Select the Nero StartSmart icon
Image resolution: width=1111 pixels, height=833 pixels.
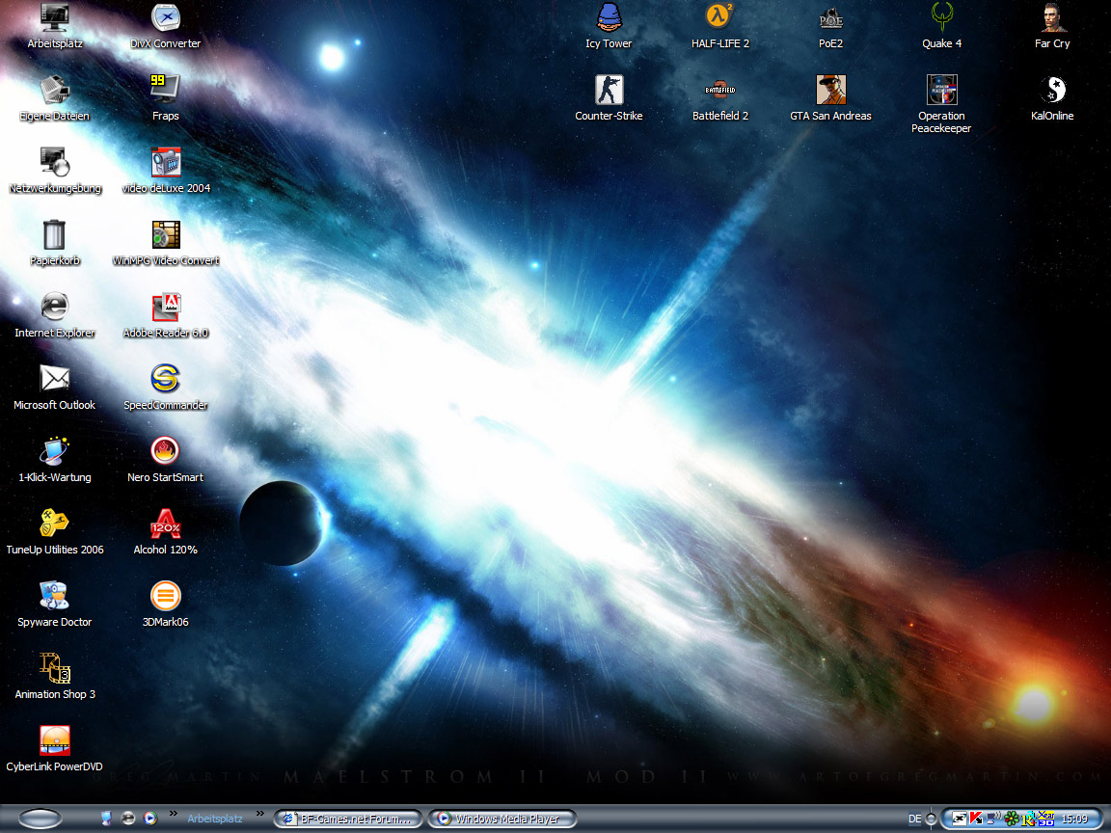pos(165,459)
